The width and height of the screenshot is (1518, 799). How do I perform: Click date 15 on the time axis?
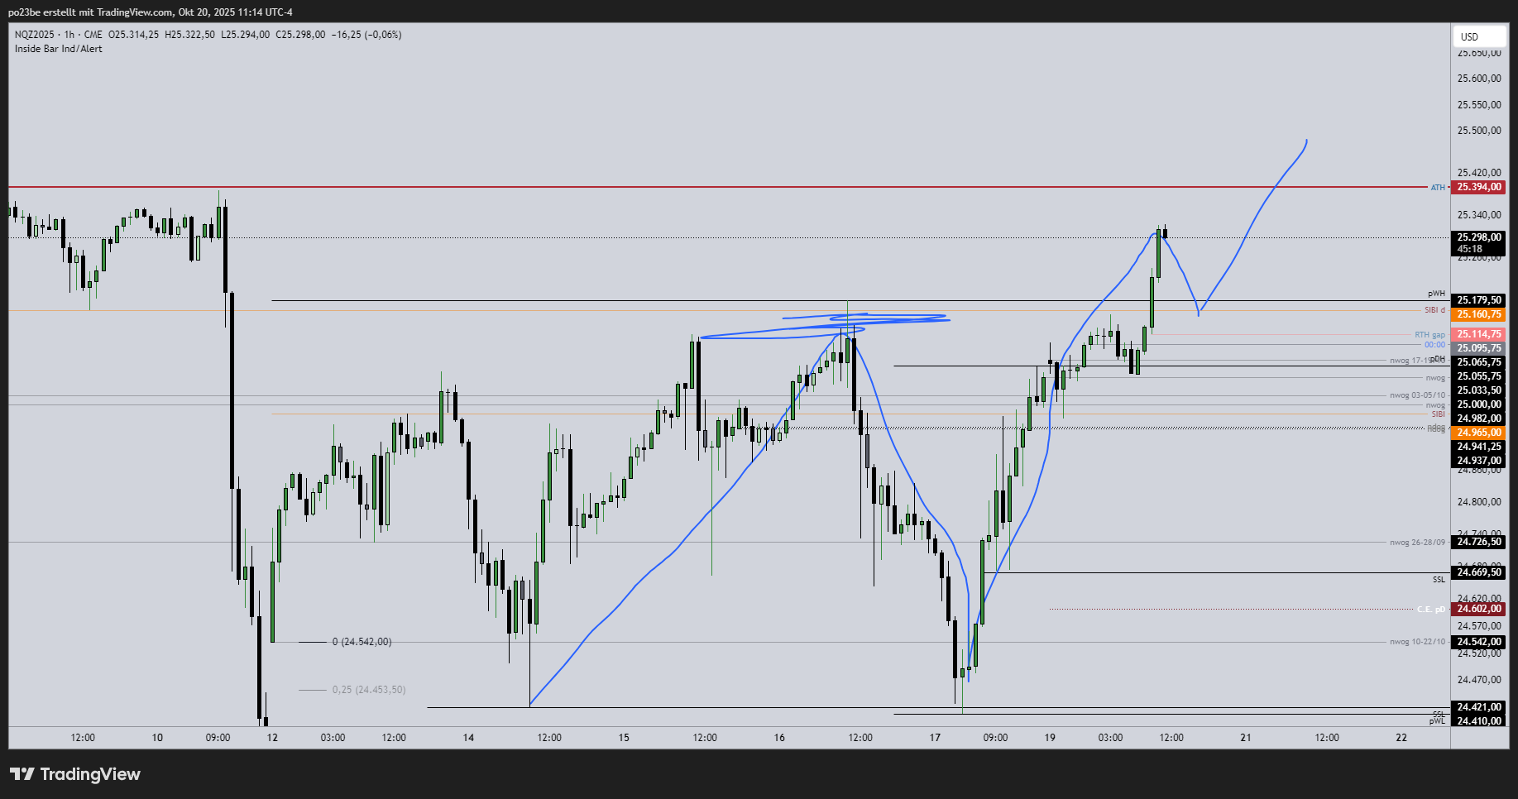(624, 738)
